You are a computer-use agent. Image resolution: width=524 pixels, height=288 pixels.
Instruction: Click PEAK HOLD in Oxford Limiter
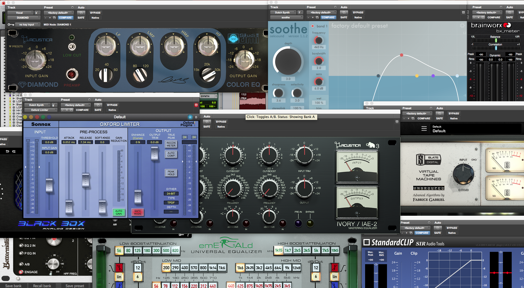(x=171, y=173)
